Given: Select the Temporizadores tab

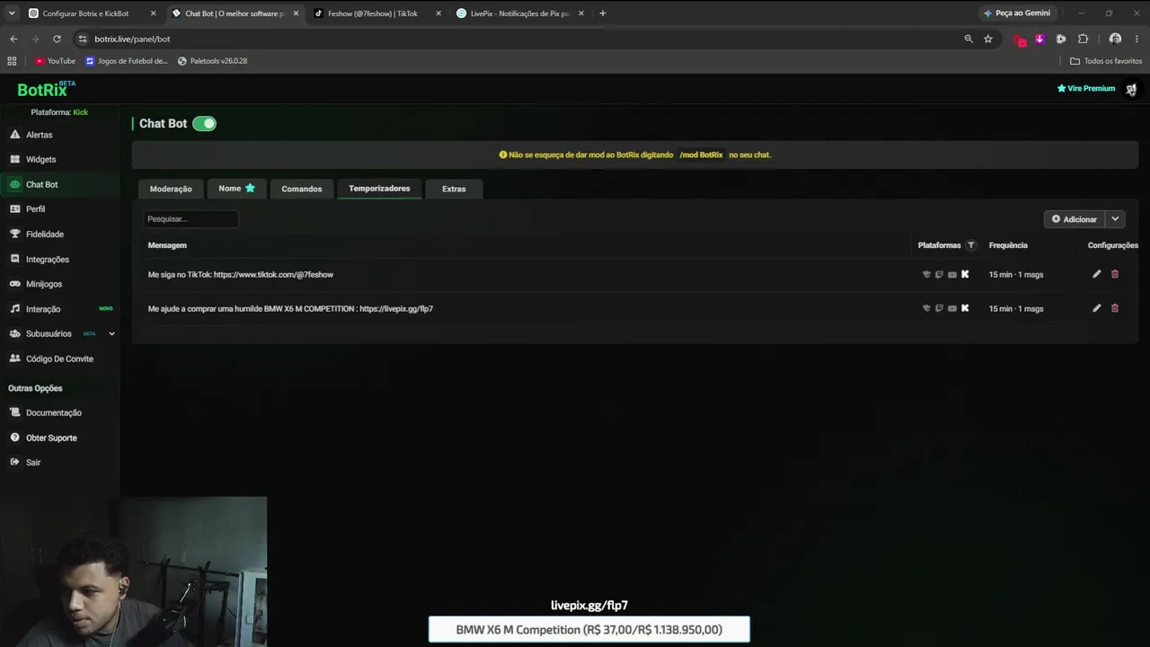Looking at the screenshot, I should (379, 189).
